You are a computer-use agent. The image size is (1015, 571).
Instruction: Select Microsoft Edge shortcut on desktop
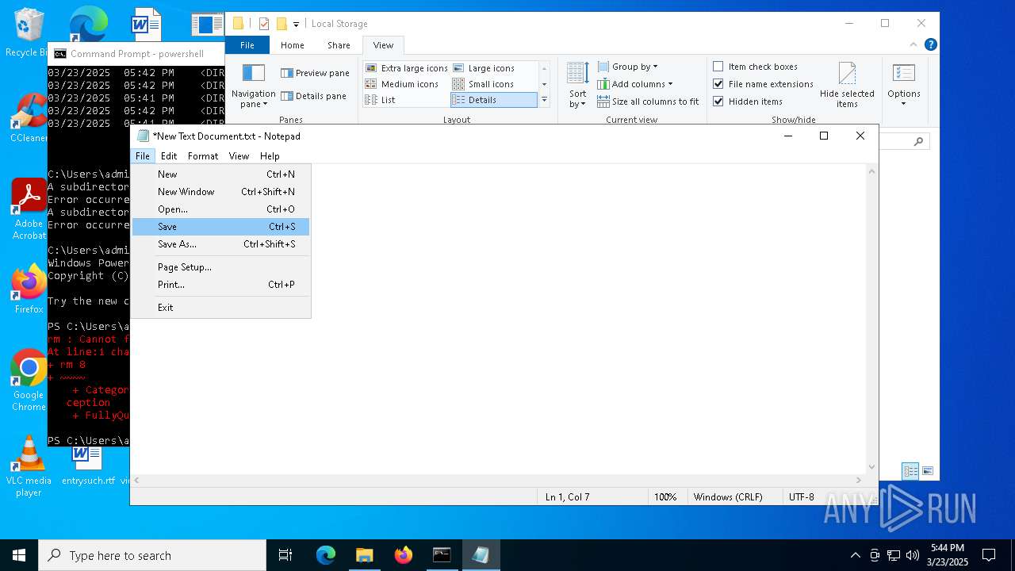coord(88,24)
